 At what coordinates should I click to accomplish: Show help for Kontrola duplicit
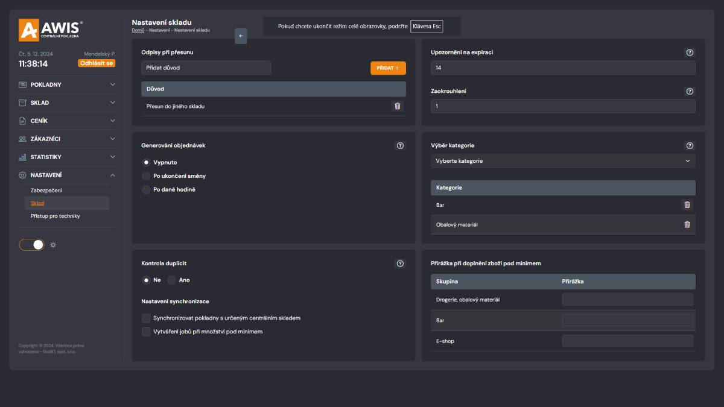[x=400, y=263]
